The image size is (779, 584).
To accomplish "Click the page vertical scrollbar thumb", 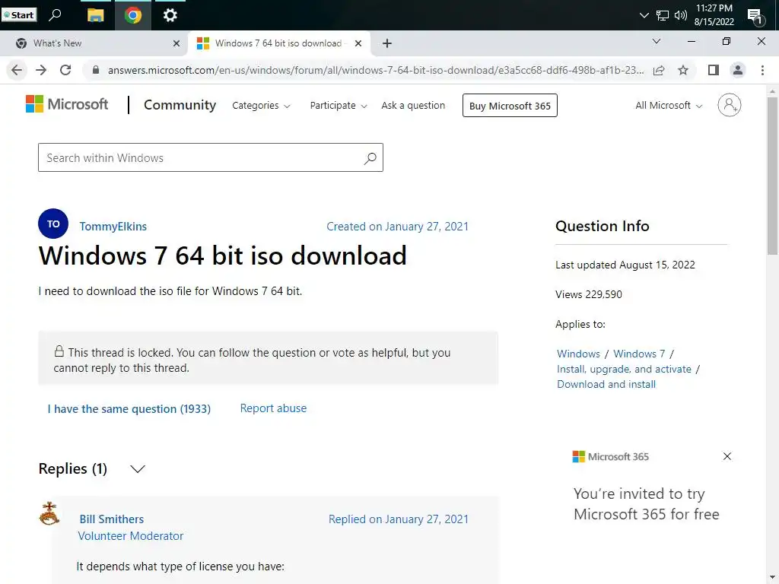I will (x=772, y=176).
